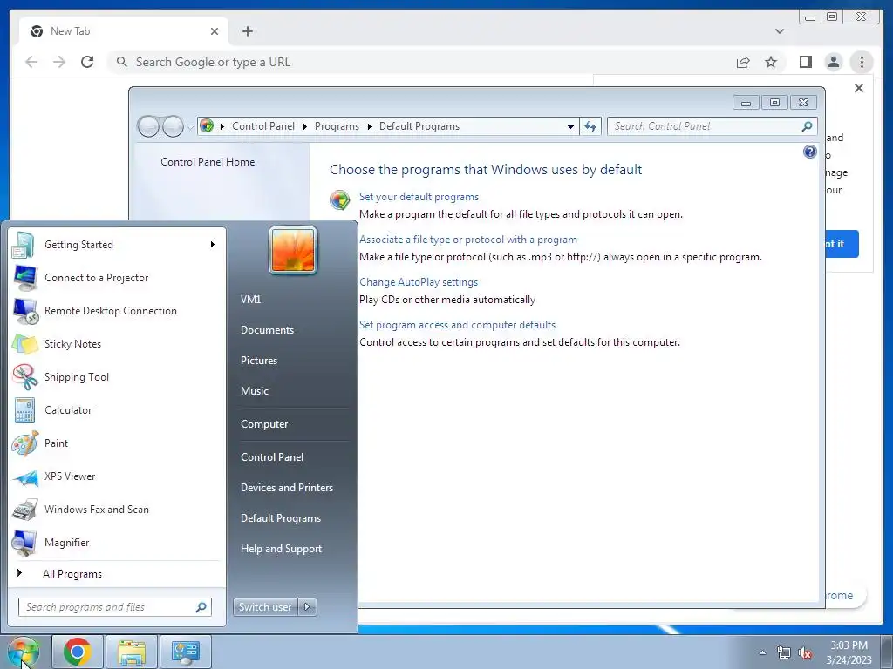
Task: Click the Switch user button
Action: (266, 607)
